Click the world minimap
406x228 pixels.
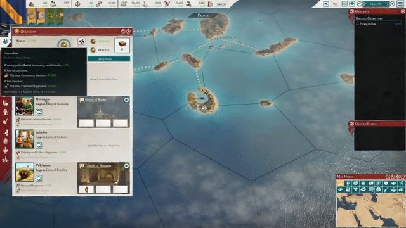(x=370, y=210)
